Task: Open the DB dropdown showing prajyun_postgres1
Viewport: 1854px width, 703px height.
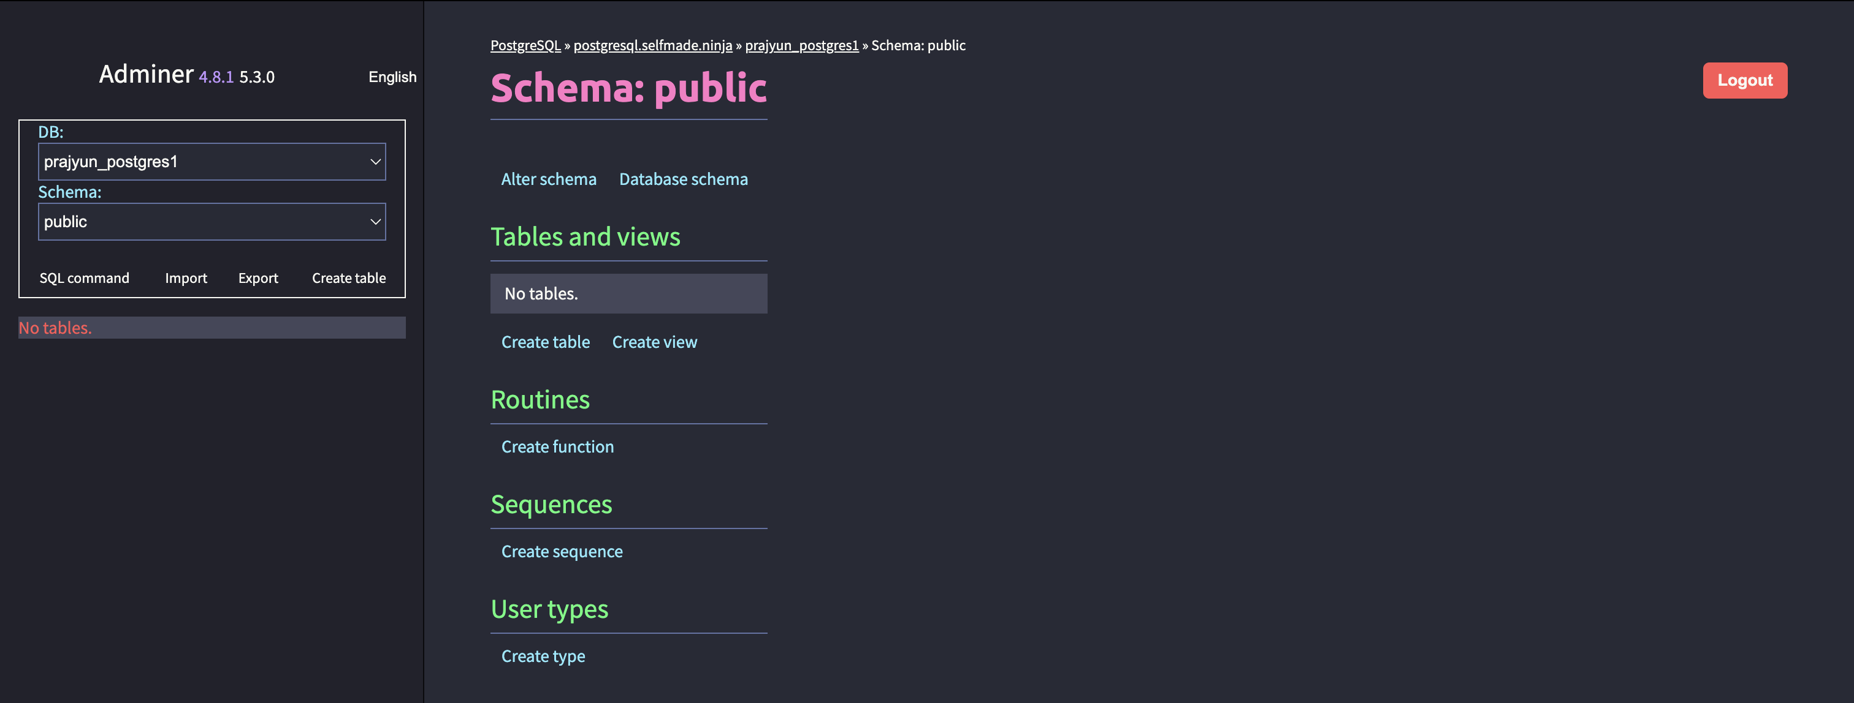Action: (x=212, y=162)
